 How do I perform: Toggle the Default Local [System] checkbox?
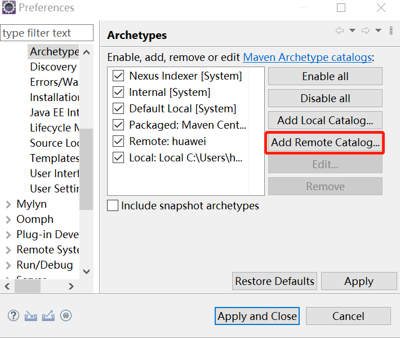[118, 108]
